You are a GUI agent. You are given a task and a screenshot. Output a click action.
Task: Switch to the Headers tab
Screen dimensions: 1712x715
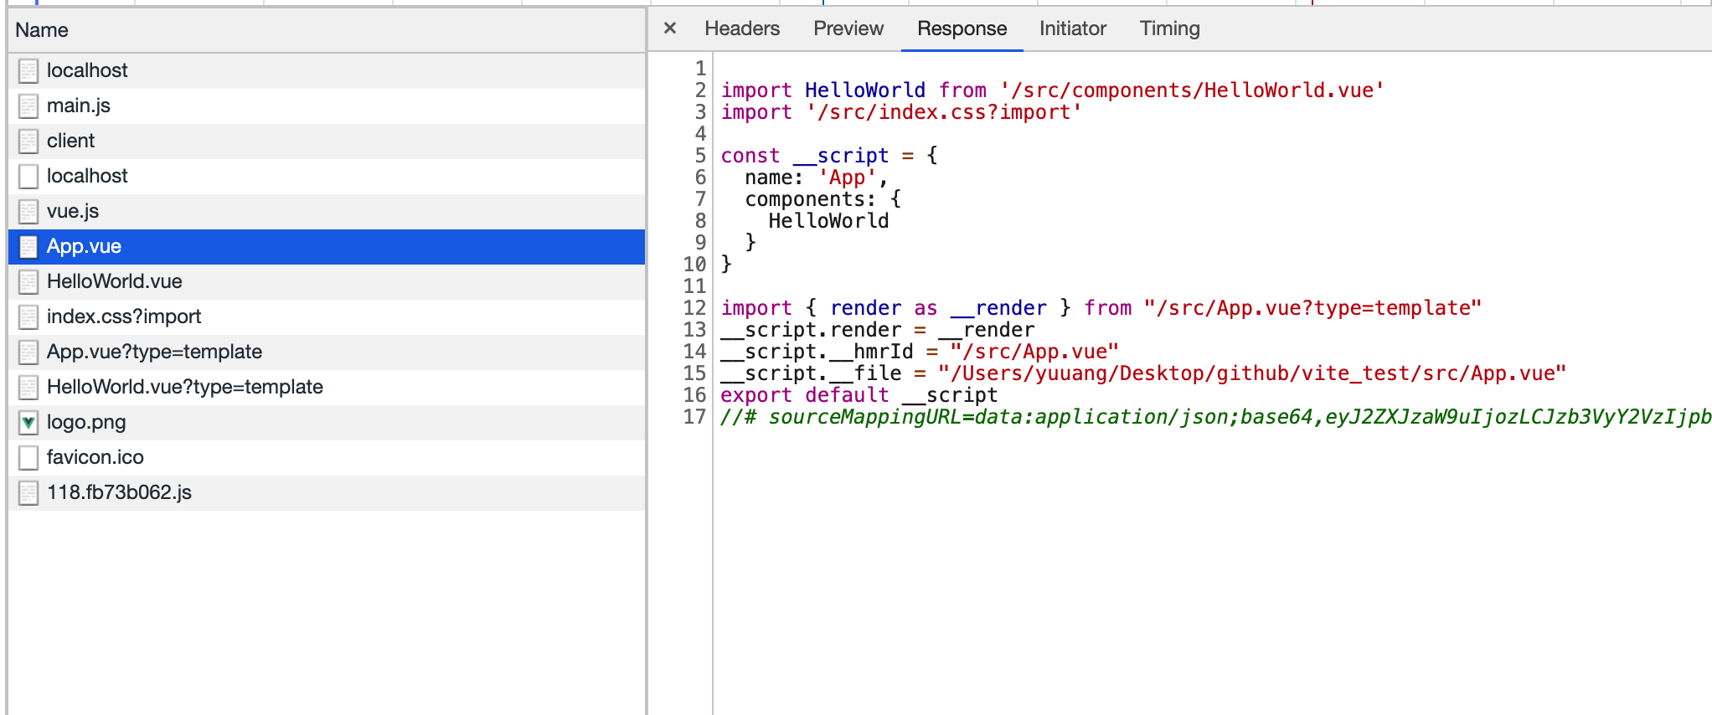741,28
